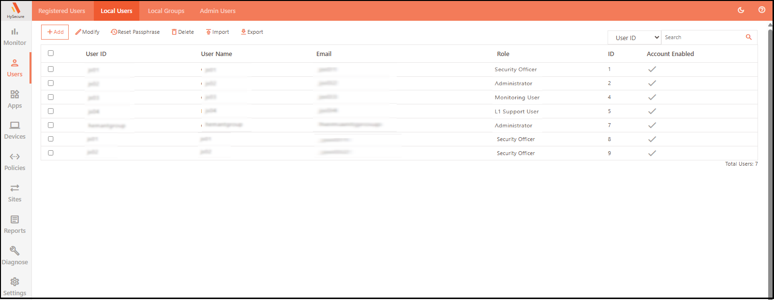Switch to the Local Groups tab

tap(166, 11)
